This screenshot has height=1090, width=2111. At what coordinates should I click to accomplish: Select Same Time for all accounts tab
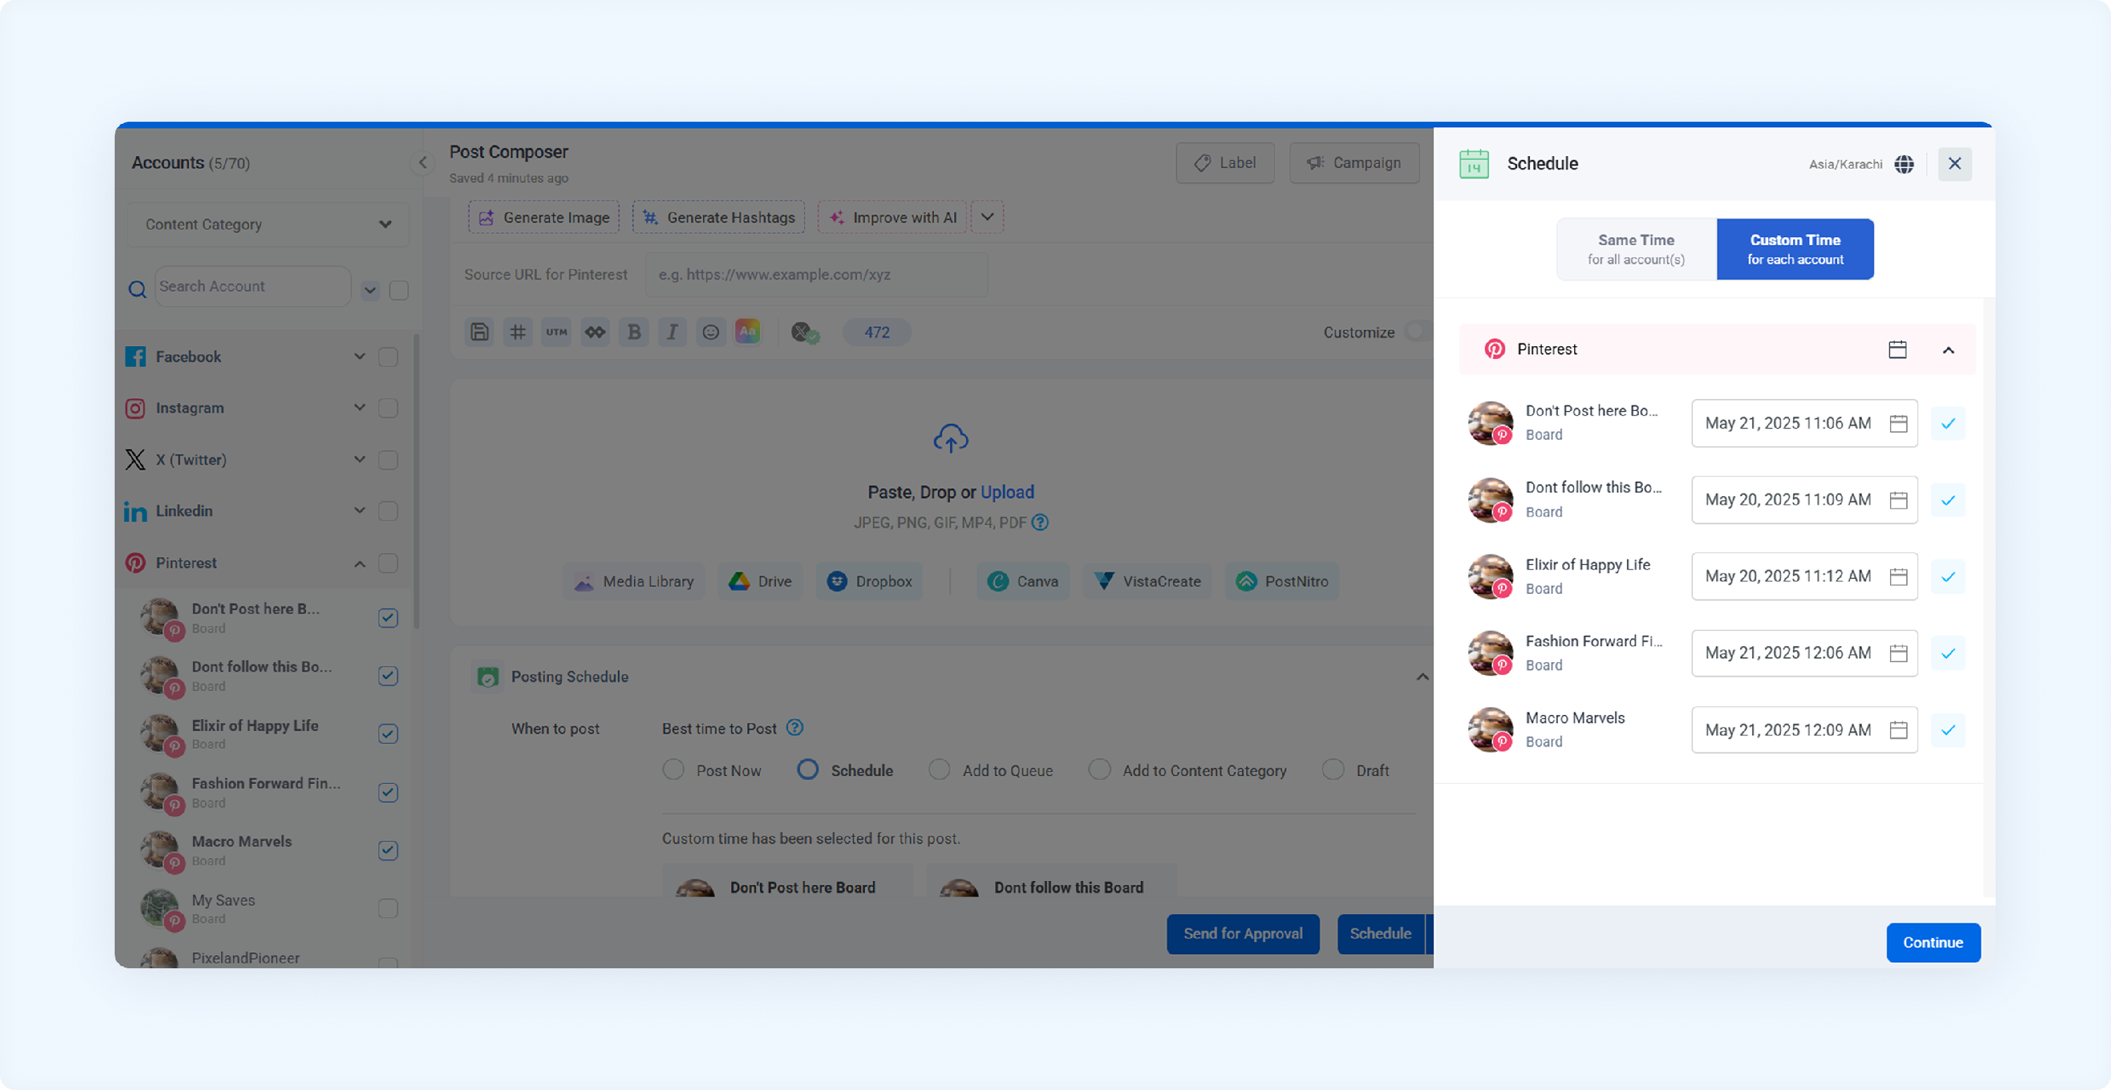[x=1636, y=249]
